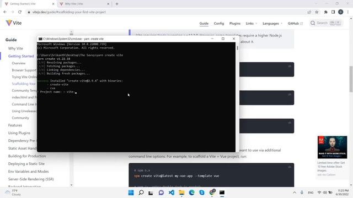This screenshot has height=198, width=353.
Task: Open Using Plugins page in sidebar
Action: [19, 133]
